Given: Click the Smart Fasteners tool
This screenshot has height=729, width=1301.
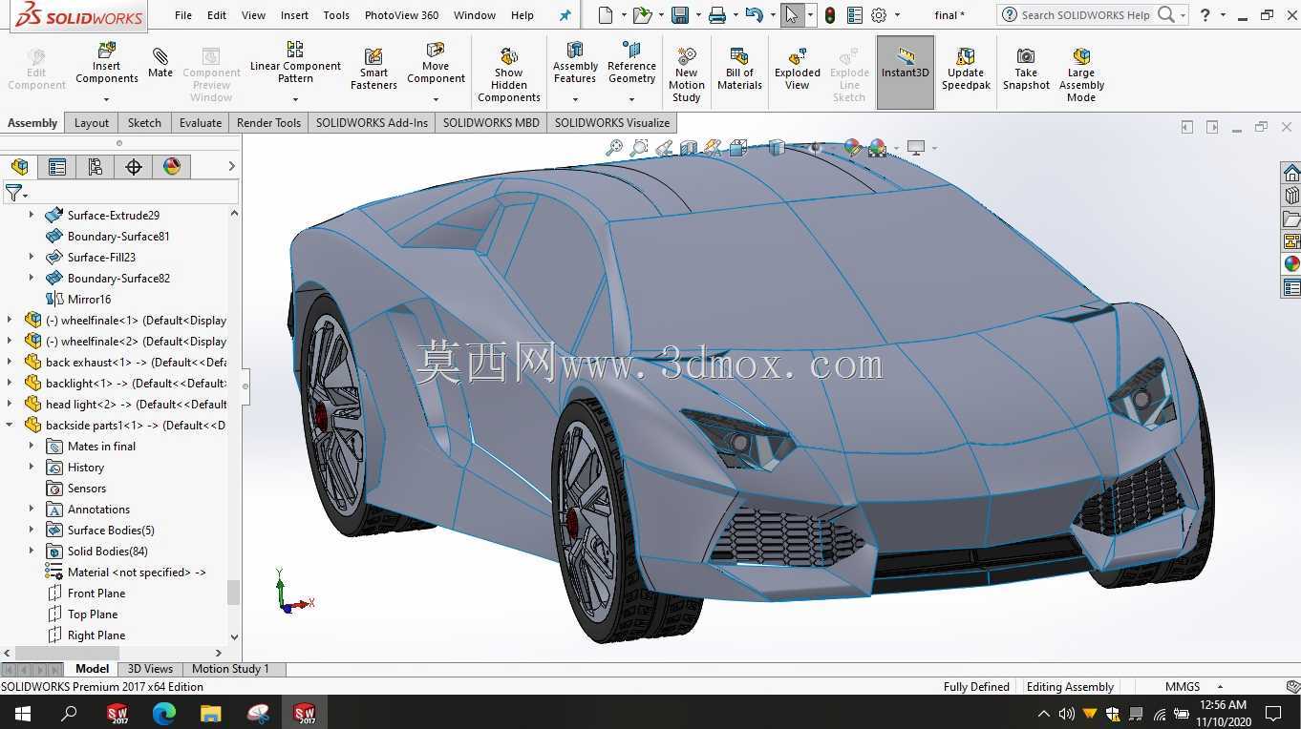Looking at the screenshot, I should pyautogui.click(x=373, y=69).
